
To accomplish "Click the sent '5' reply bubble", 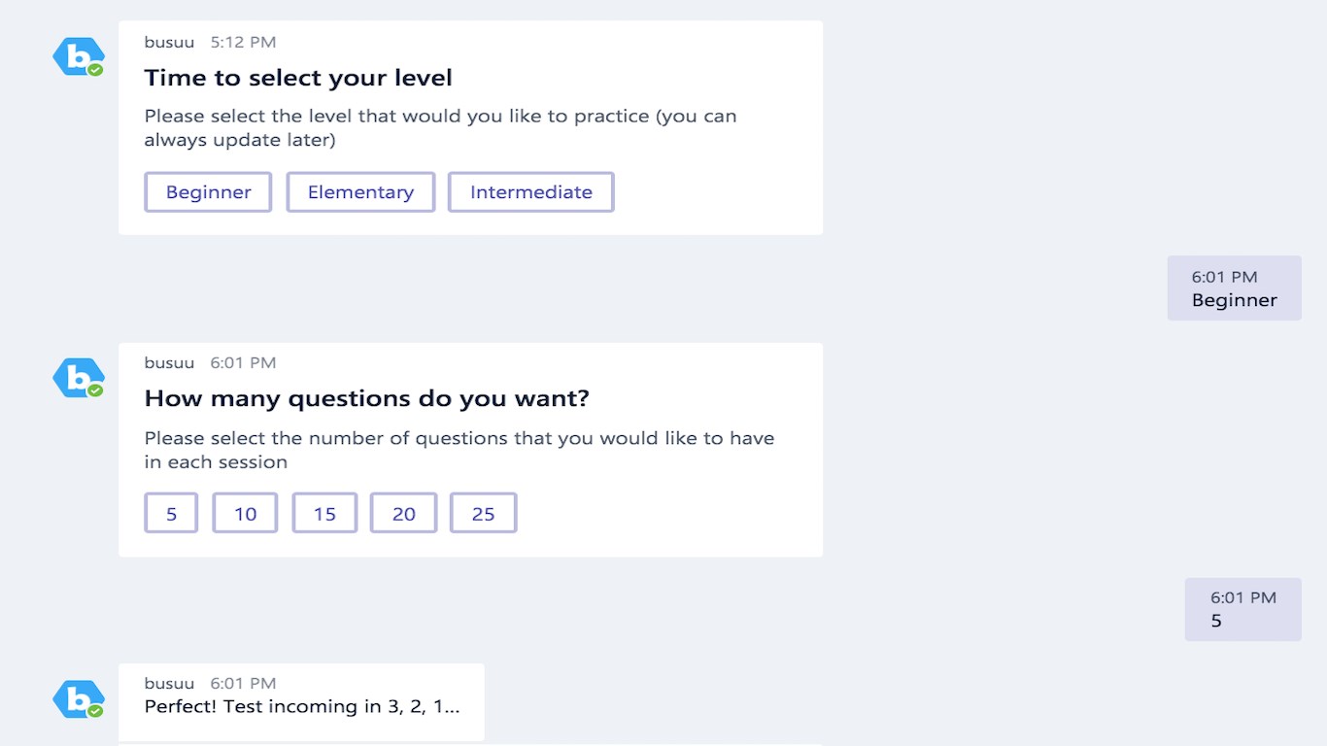I will click(1242, 609).
